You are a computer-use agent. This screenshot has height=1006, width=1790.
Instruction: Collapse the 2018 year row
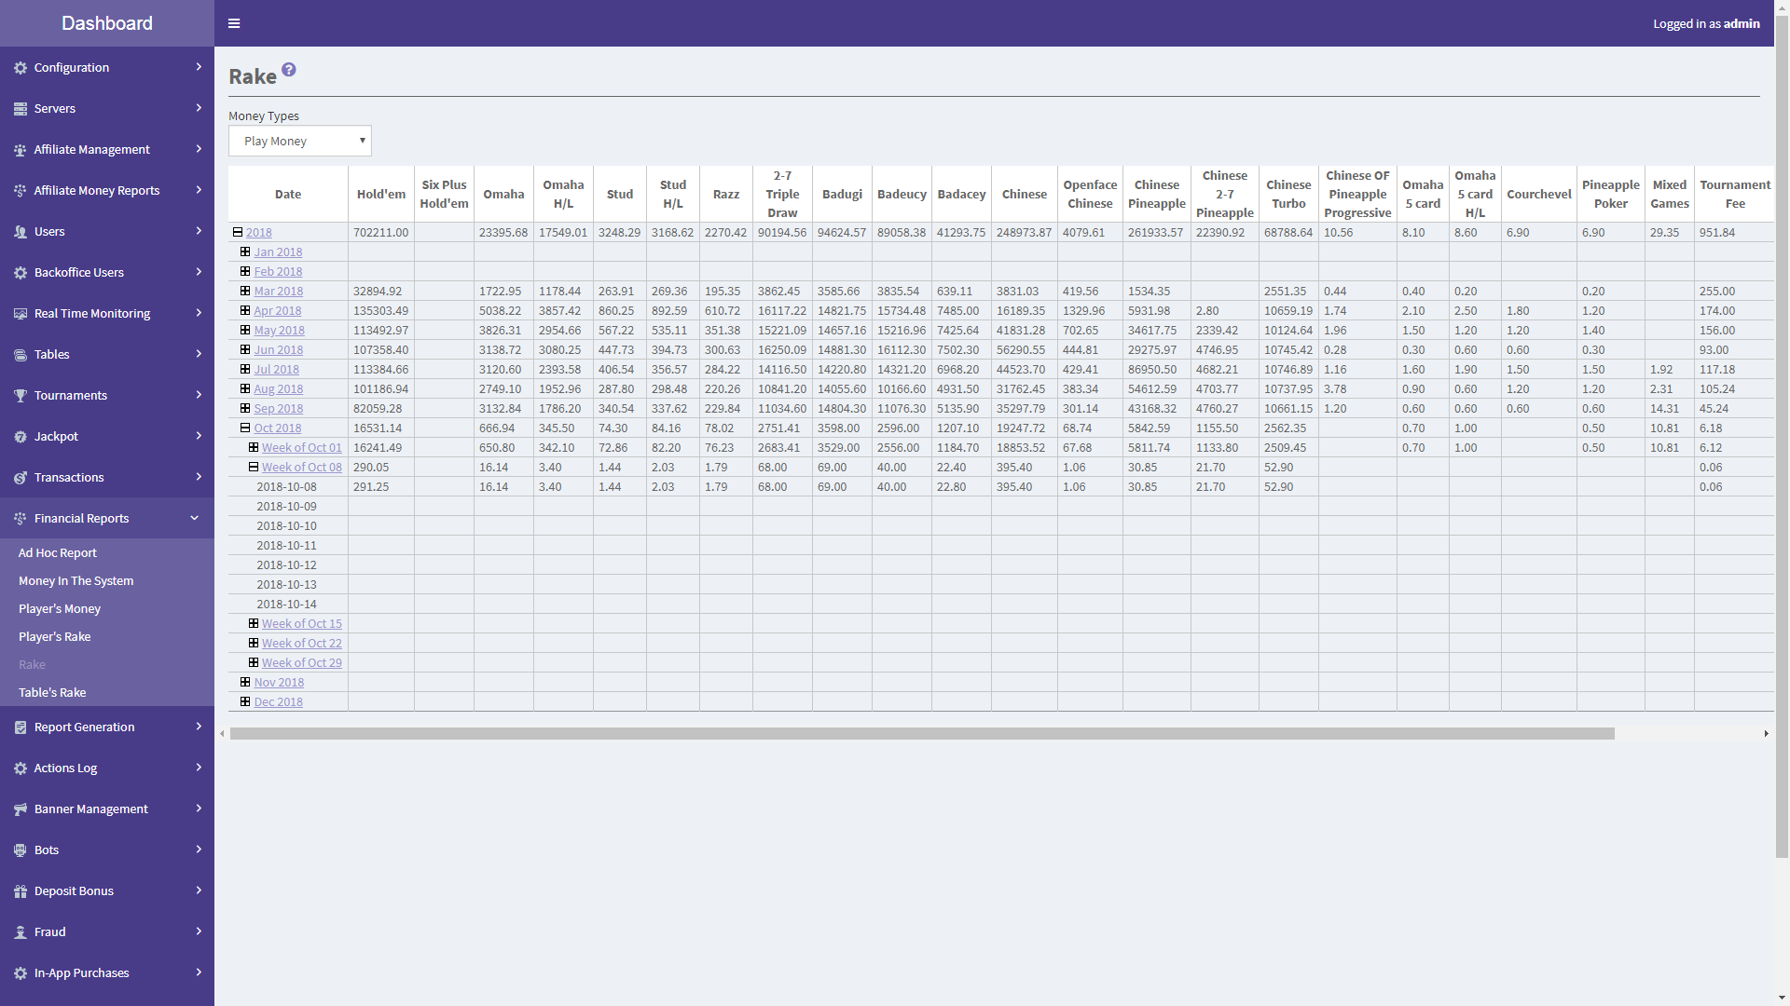[238, 232]
